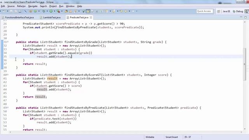
Task: Open the Source menu
Action: pos(11,6)
